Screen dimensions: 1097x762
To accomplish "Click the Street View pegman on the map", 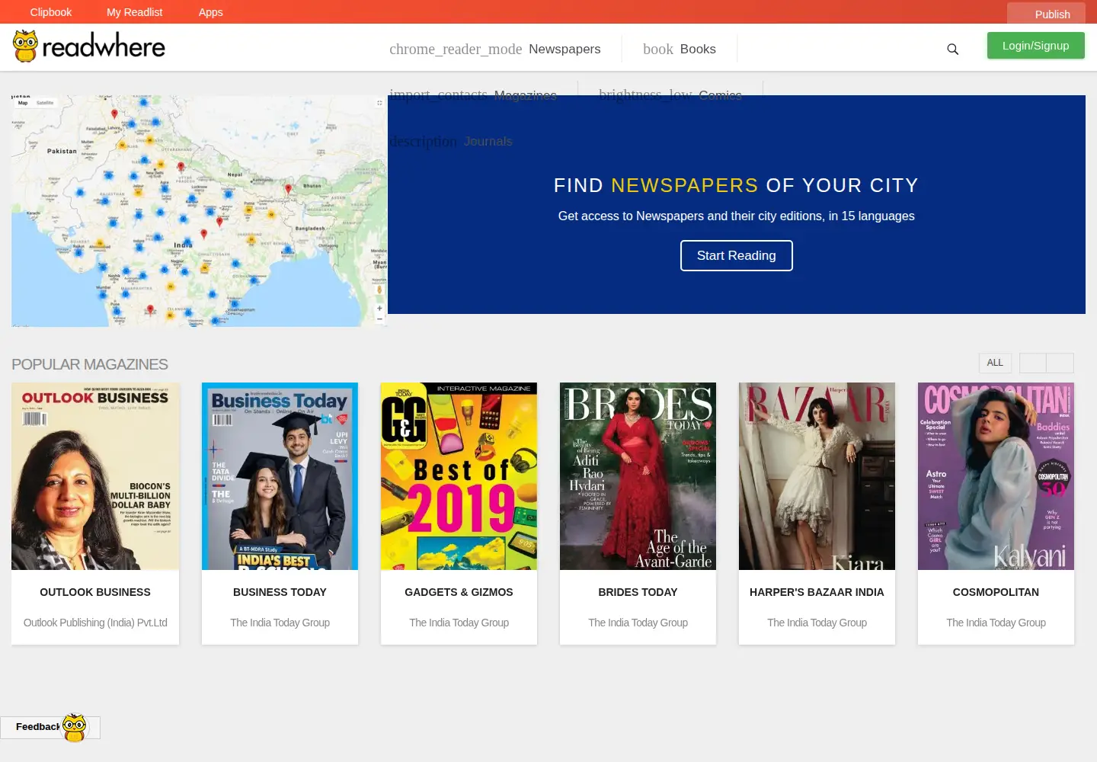I will click(x=379, y=290).
